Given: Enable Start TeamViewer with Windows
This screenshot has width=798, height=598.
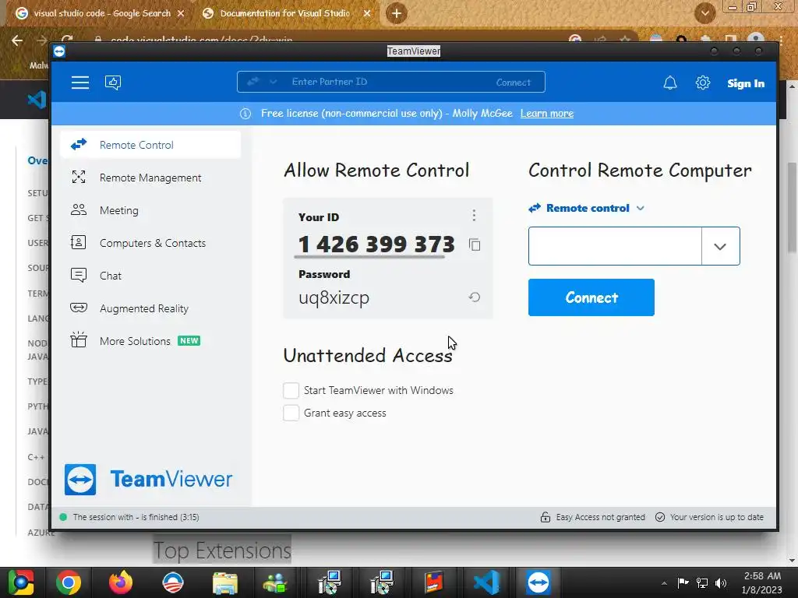Looking at the screenshot, I should [291, 391].
